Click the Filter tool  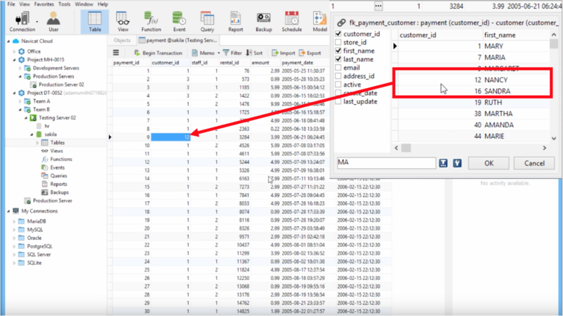[x=232, y=53]
